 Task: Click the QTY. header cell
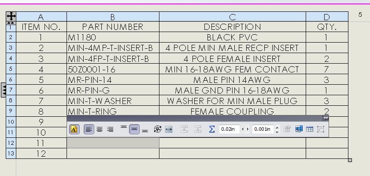[x=327, y=27]
